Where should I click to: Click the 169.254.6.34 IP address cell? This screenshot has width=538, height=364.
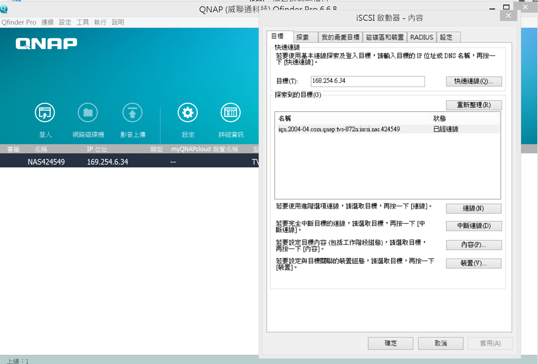[108, 162]
